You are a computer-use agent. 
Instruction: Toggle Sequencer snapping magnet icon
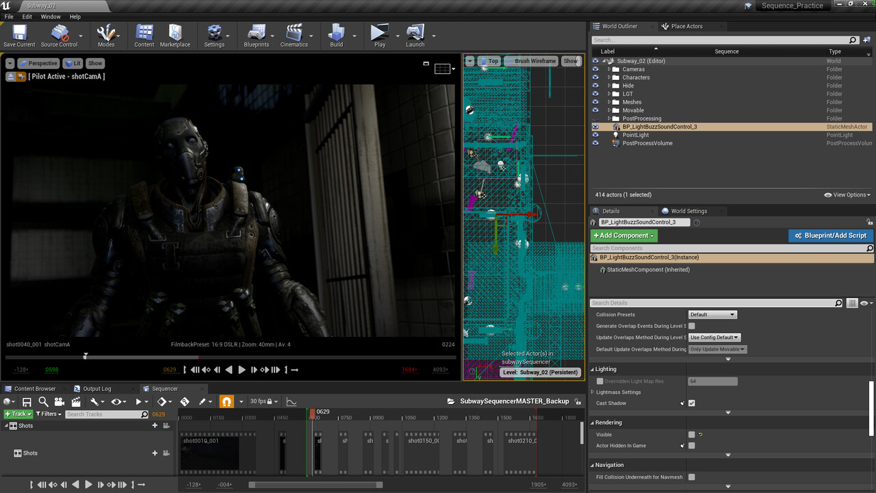(227, 402)
